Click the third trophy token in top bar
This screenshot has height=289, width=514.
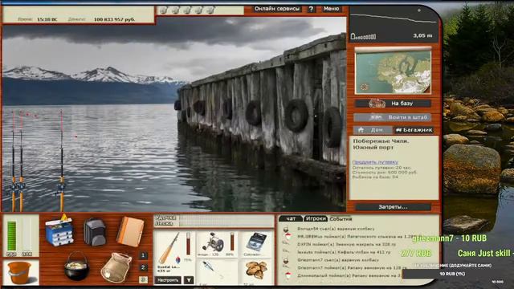tap(187, 10)
